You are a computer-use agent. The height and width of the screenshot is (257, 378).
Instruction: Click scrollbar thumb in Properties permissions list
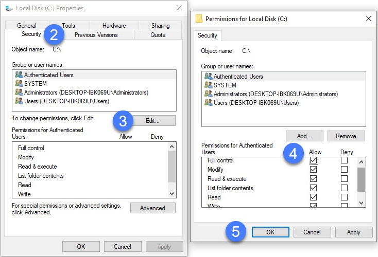tap(171, 167)
